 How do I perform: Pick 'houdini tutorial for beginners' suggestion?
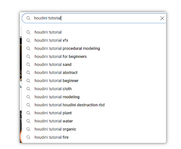tap(94, 56)
